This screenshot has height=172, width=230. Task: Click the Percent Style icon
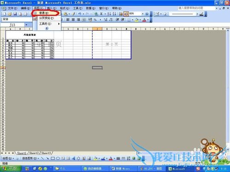click(x=95, y=20)
